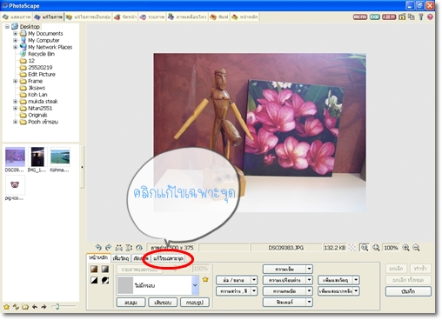Open the resize (ย่อ / ขยาย) dropdown arrow
The height and width of the screenshot is (320, 442).
pos(254,280)
